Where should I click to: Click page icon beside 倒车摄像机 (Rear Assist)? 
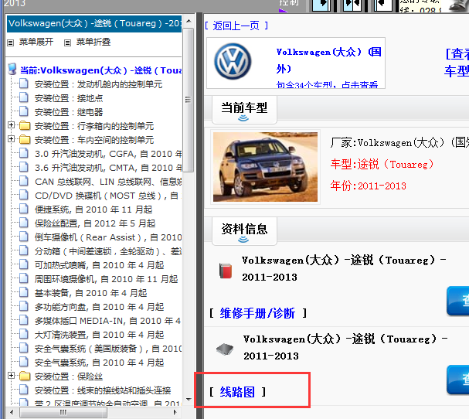(24, 237)
